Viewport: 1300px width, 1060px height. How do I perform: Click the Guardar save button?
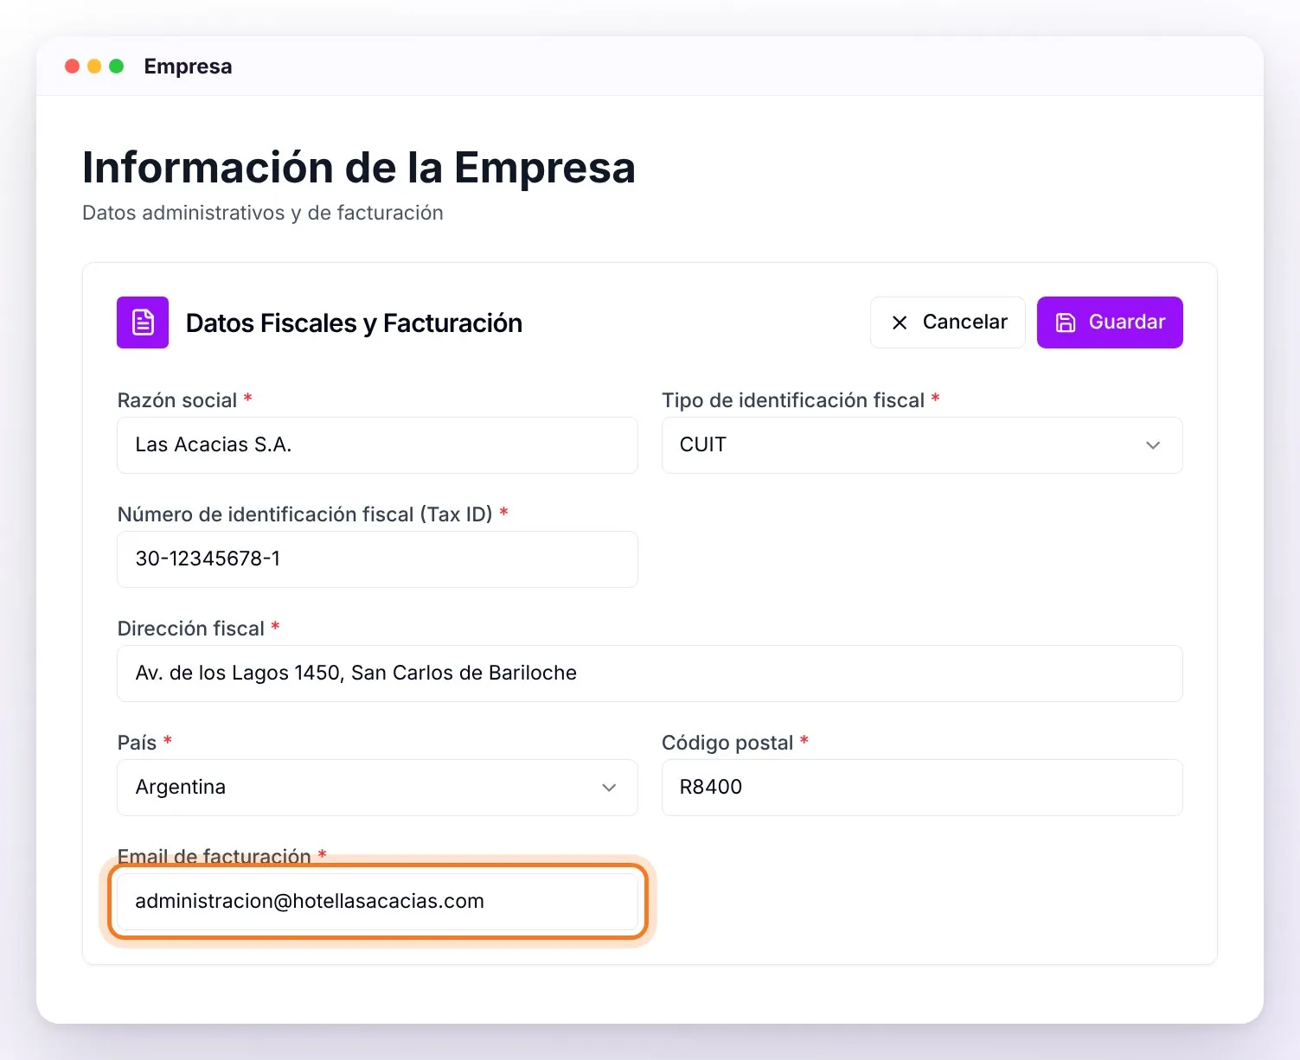(1110, 322)
